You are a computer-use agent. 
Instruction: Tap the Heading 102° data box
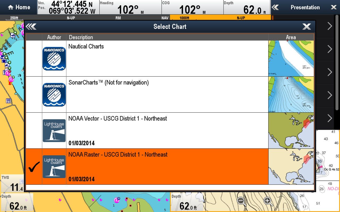click(x=130, y=7)
